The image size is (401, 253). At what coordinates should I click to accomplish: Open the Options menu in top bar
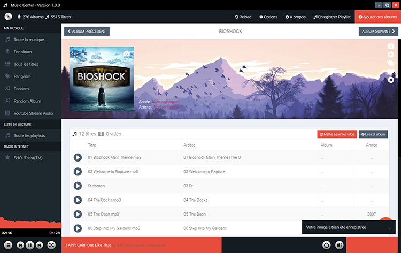[x=268, y=17]
